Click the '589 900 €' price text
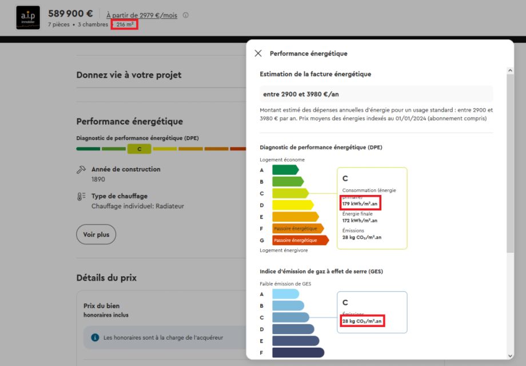The width and height of the screenshot is (526, 366). [x=70, y=14]
